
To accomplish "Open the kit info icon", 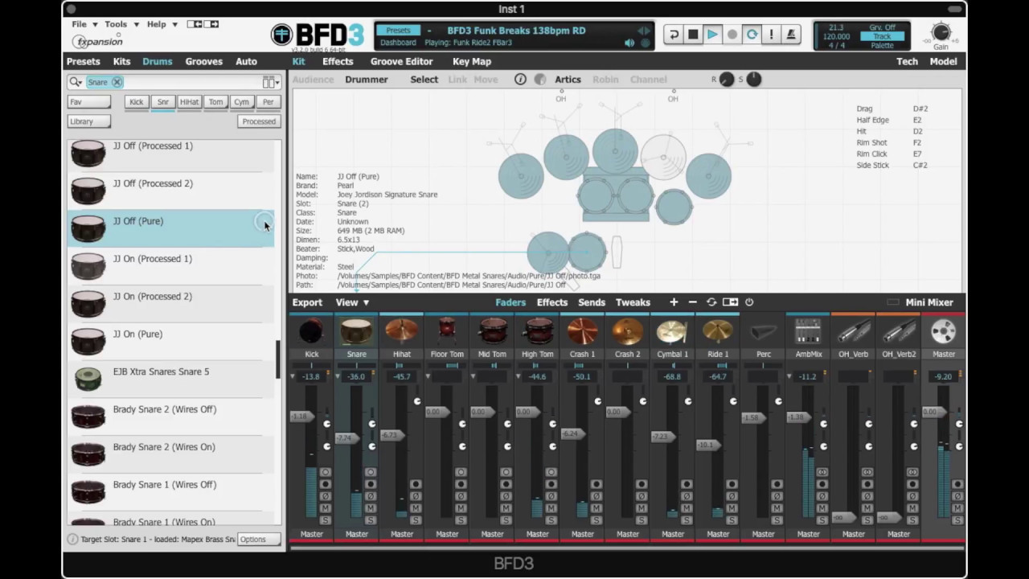I will [x=520, y=80].
